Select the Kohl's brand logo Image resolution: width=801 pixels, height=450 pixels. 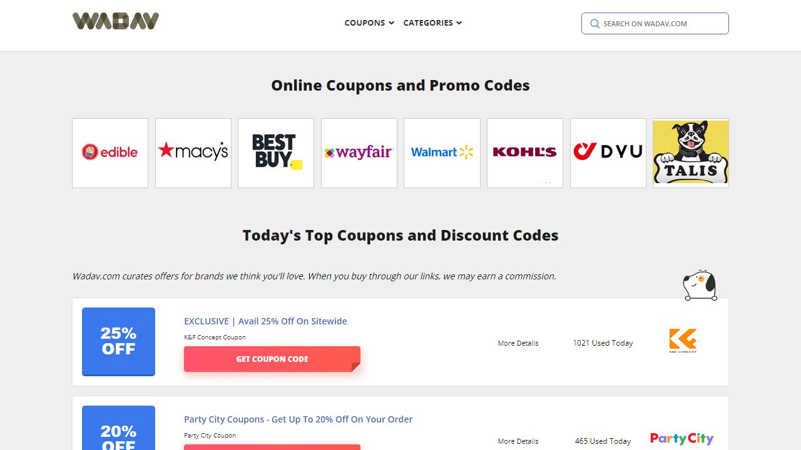click(x=524, y=152)
